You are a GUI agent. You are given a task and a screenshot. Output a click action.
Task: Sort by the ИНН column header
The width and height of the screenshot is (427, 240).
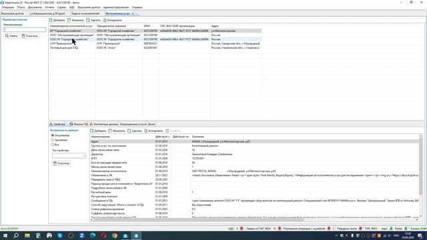[x=151, y=26]
